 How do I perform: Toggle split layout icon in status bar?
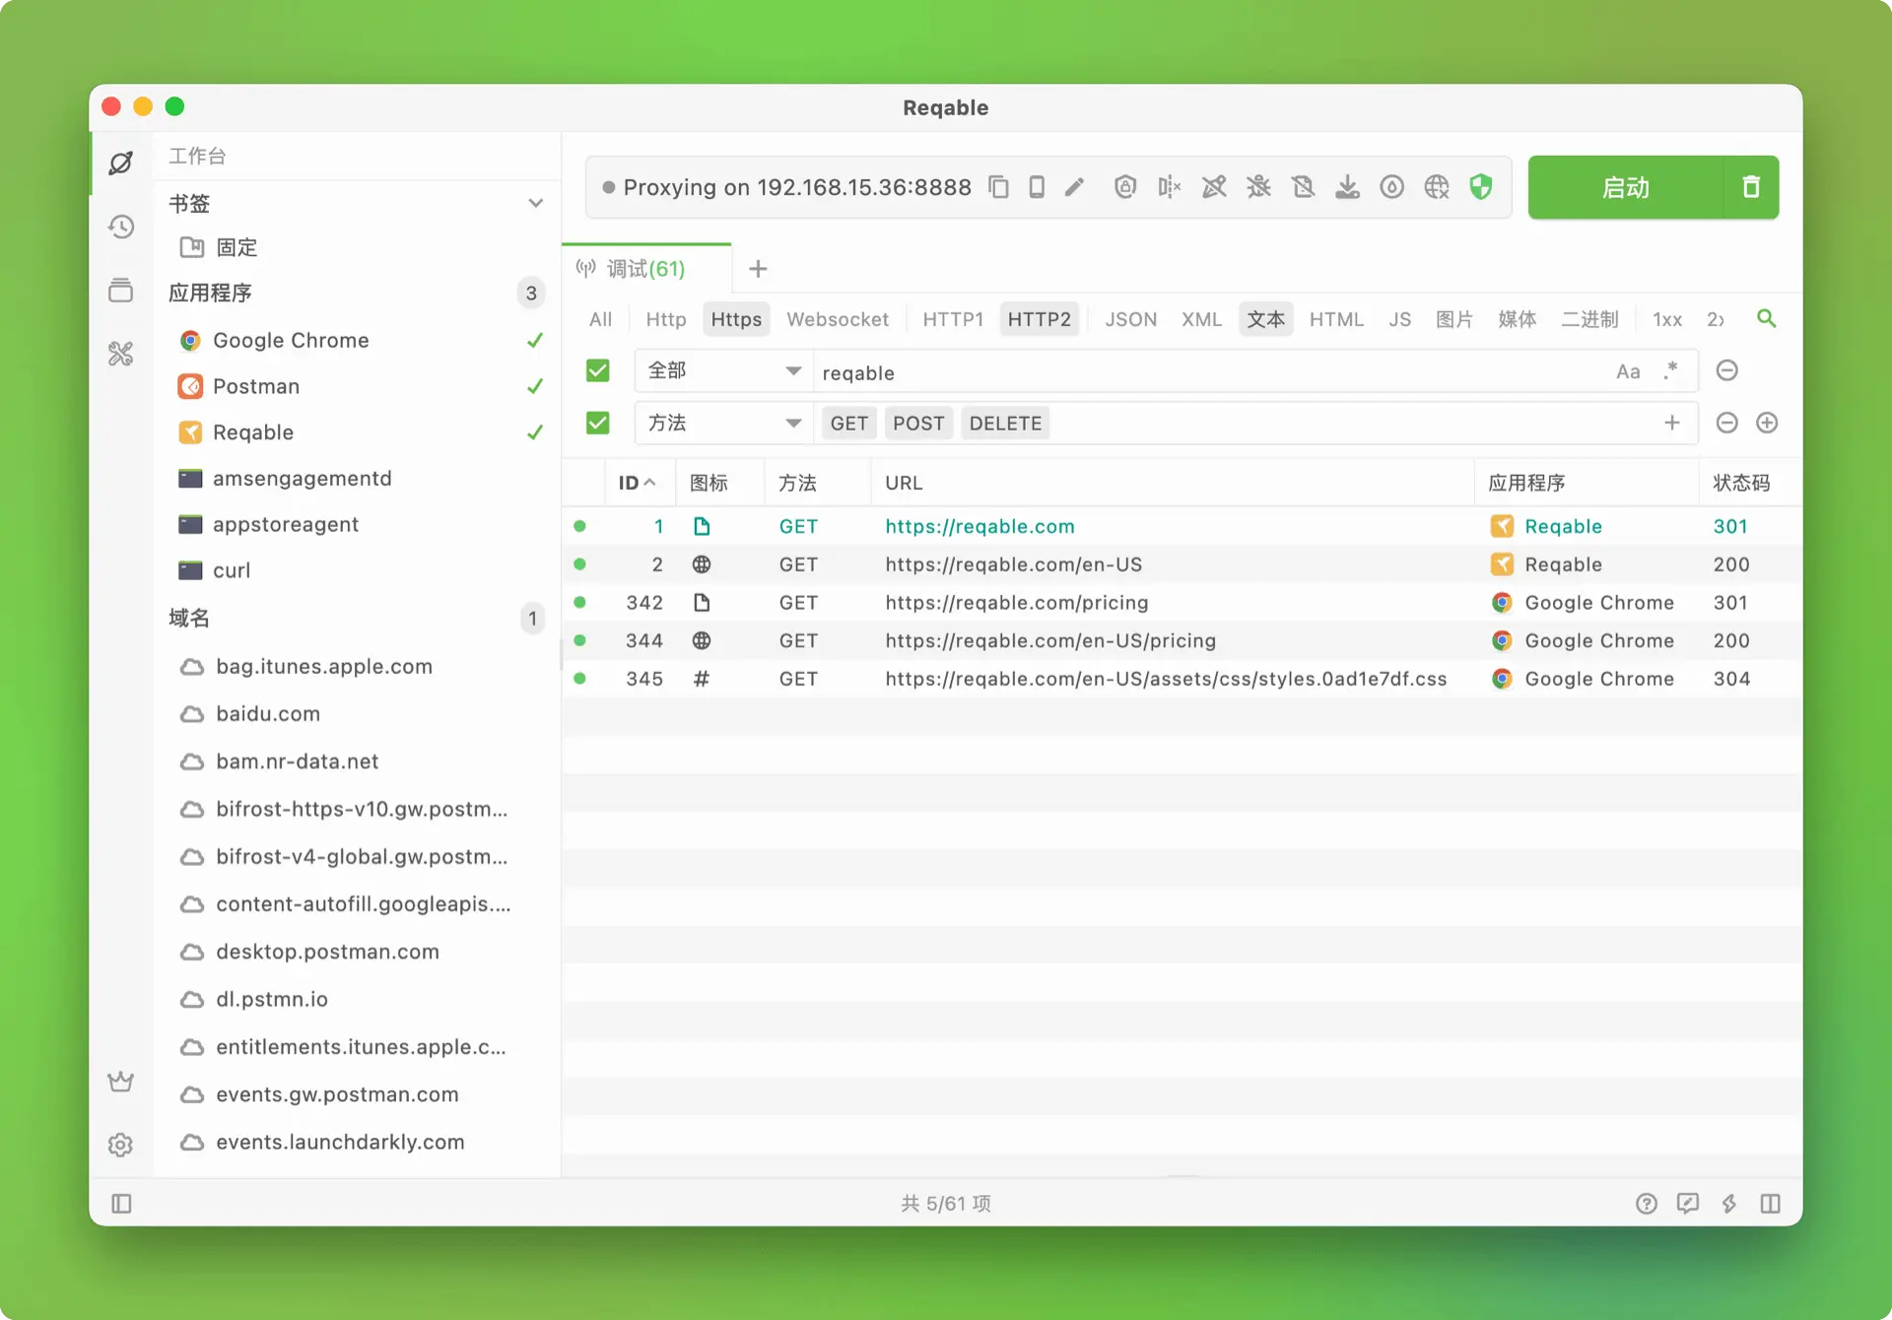point(1771,1204)
